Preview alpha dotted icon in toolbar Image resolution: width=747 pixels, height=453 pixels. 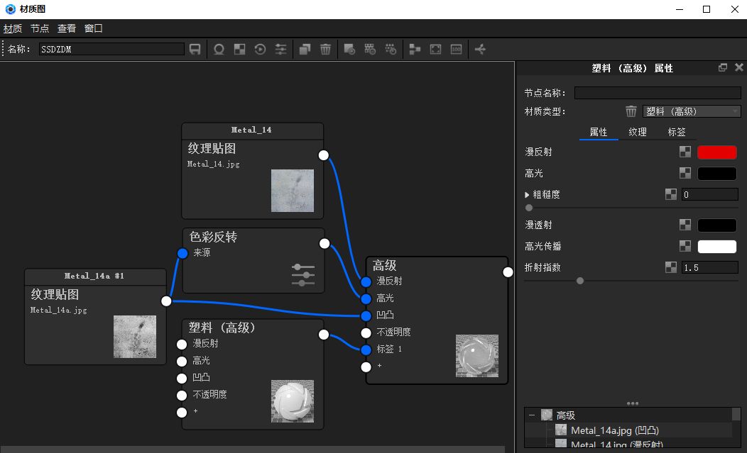click(391, 49)
